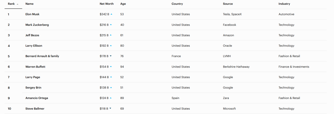Click the Industry column header
The image size is (334, 114).
click(x=284, y=4)
